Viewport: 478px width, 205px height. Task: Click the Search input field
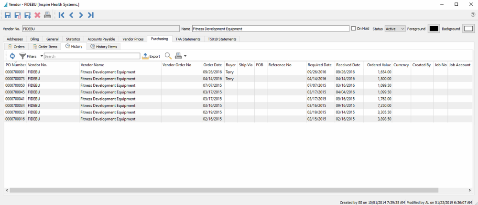92,56
